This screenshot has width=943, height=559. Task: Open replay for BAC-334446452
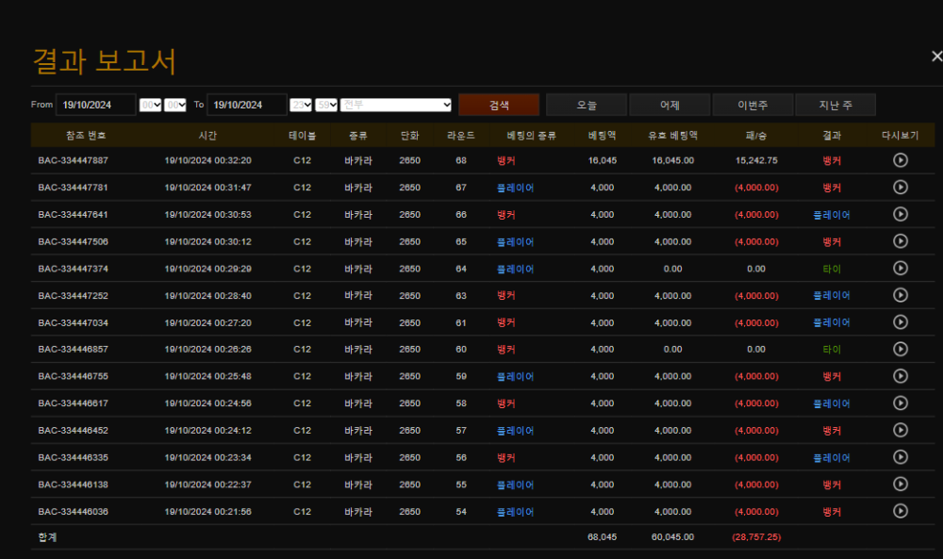[900, 431]
